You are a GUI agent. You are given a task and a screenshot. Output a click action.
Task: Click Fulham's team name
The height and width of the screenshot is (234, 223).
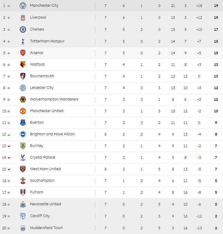(37, 192)
